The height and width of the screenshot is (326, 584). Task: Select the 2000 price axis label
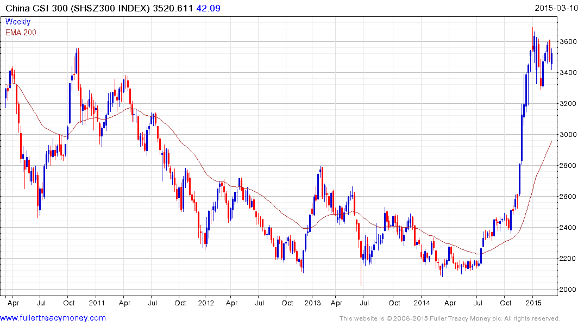568,290
